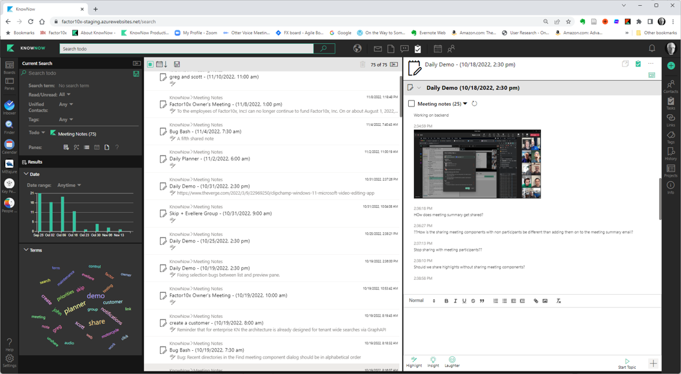This screenshot has height=374, width=681.
Task: Check the Meeting notes (25) checkbox
Action: pyautogui.click(x=411, y=104)
